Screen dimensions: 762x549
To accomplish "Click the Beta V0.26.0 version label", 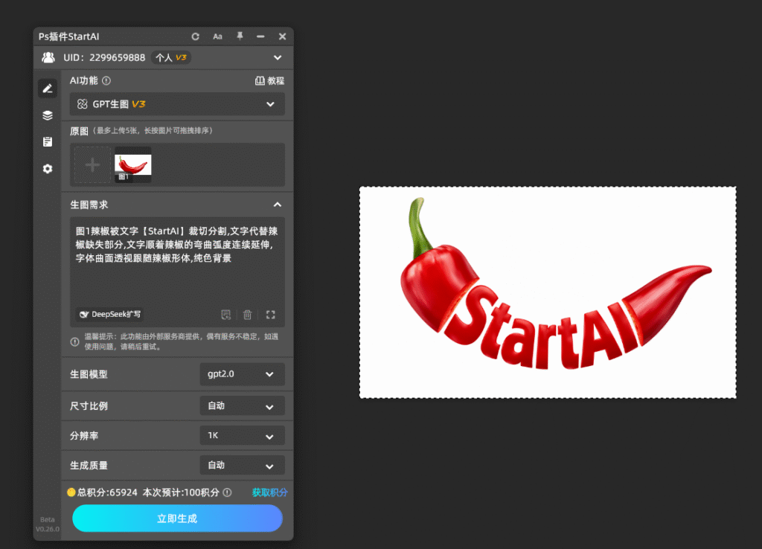I will [x=48, y=524].
